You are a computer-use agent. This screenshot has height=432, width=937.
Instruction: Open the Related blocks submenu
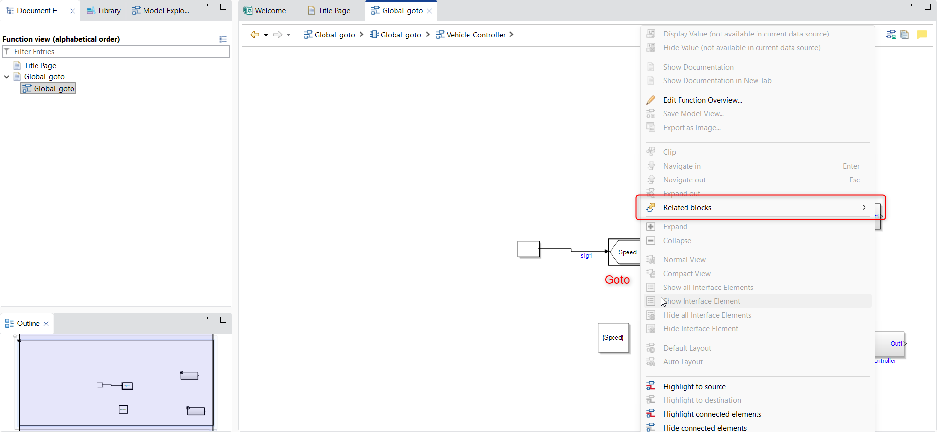click(757, 208)
